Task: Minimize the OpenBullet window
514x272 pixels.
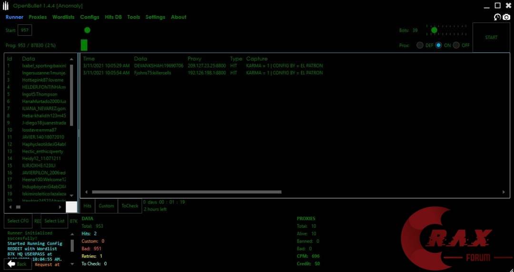Action: click(487, 7)
